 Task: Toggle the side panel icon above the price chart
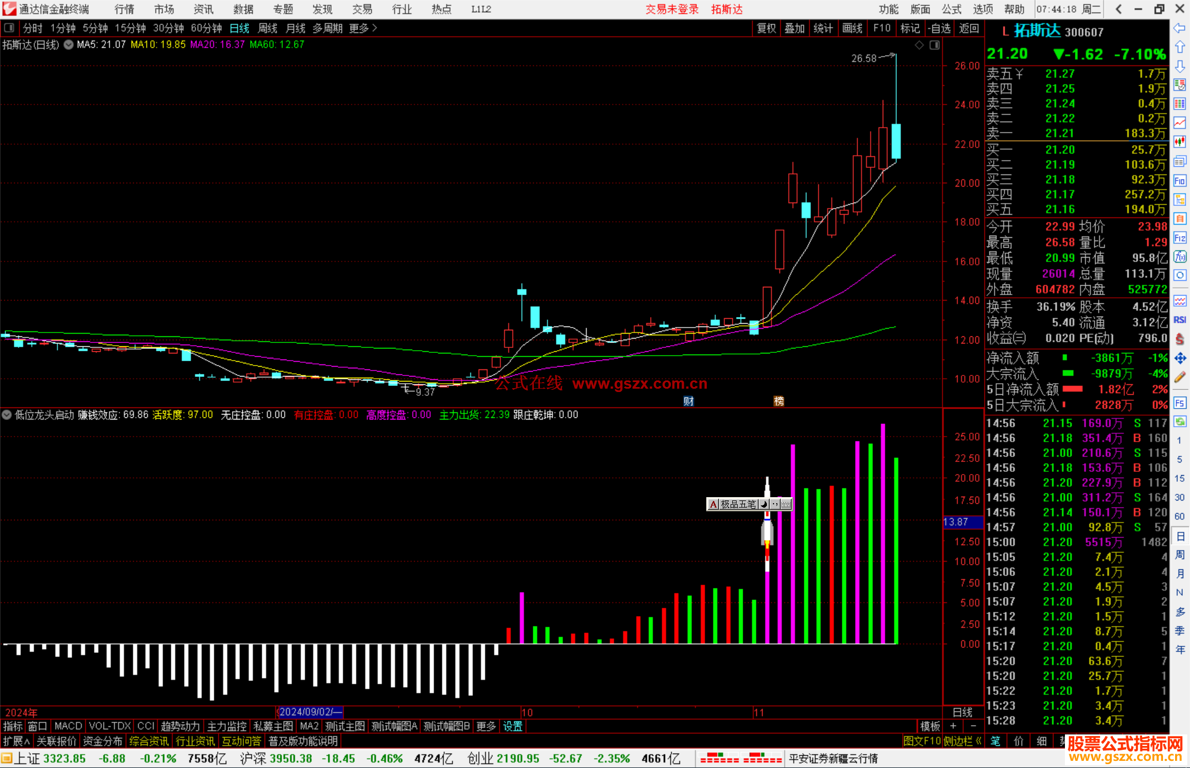[x=934, y=45]
